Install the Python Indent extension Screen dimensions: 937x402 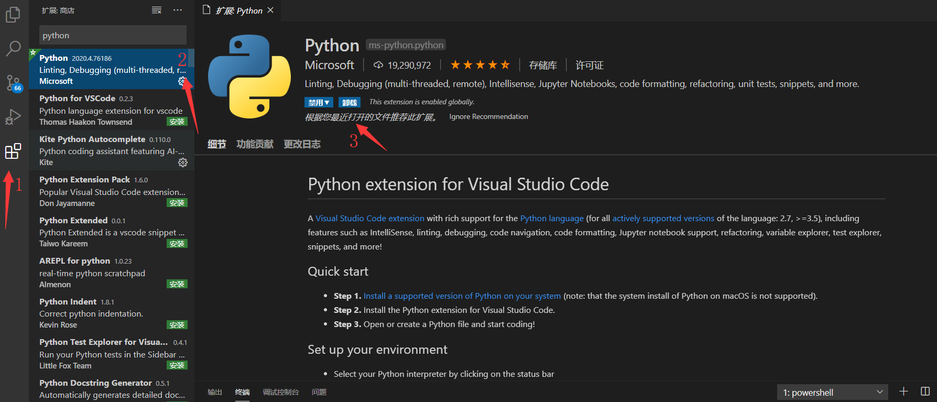(177, 325)
